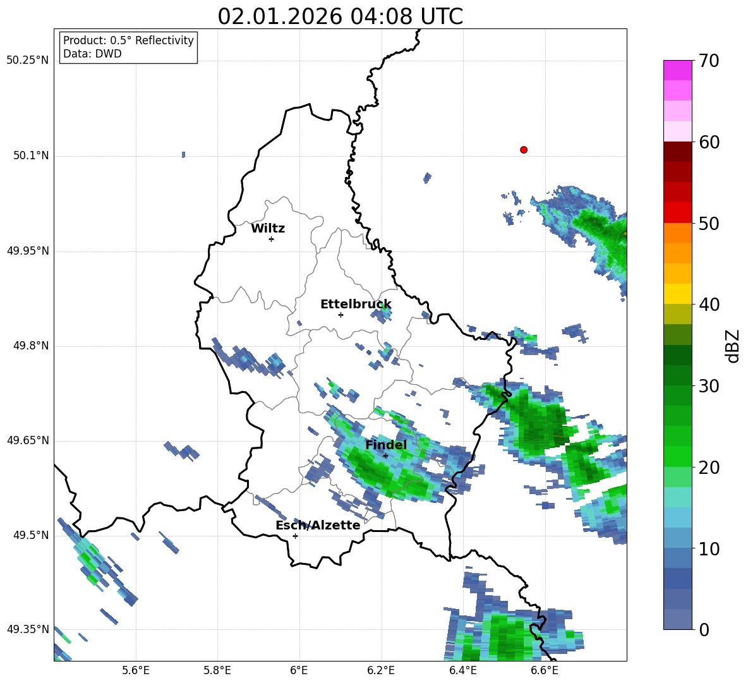Click the colorbar 20 tick label

point(709,468)
